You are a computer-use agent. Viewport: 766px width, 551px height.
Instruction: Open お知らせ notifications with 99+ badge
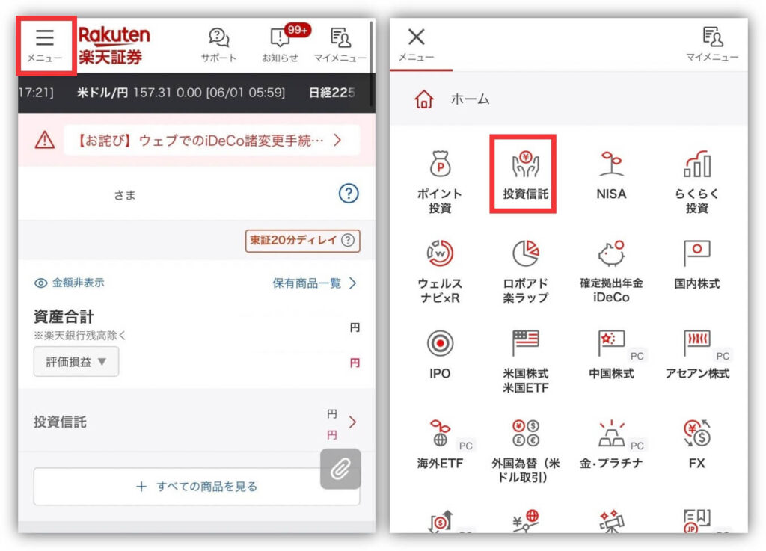click(x=281, y=46)
